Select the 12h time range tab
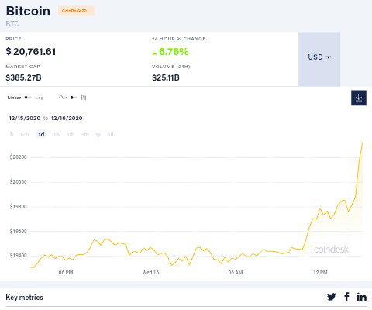The width and height of the screenshot is (372, 310). tap(25, 134)
